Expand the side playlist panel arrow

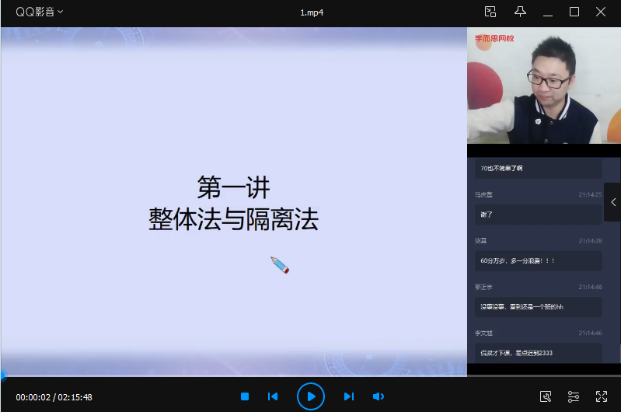[x=612, y=202]
